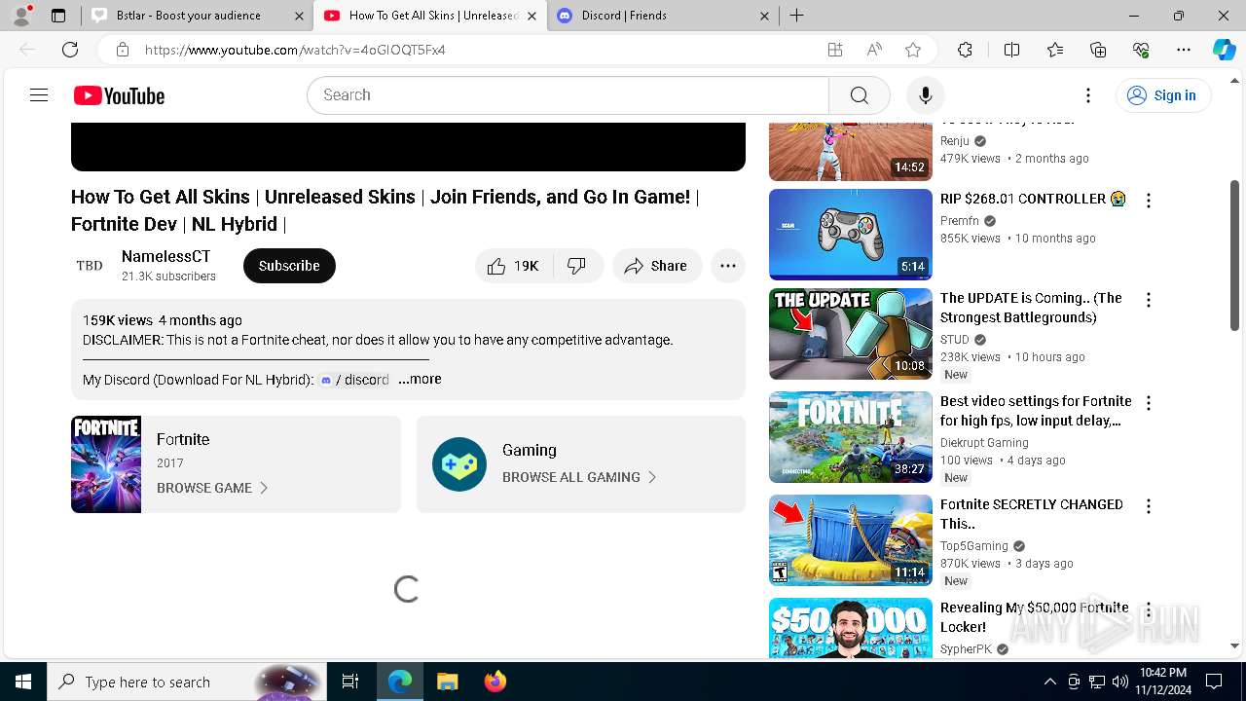Browse the Fortnite game page
Viewport: 1246px width, 701px height.
tap(212, 488)
